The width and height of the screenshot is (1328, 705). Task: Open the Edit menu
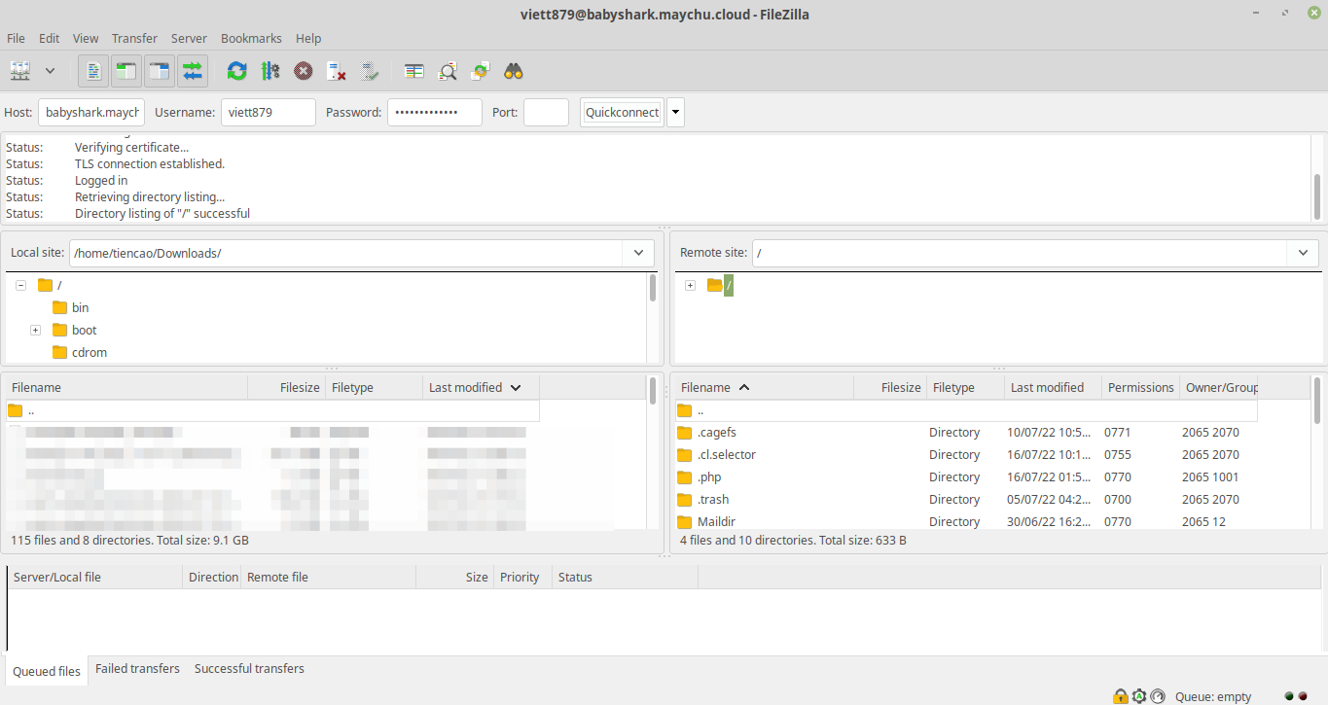point(49,38)
